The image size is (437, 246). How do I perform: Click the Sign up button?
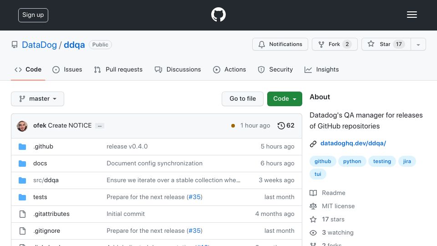(x=33, y=15)
